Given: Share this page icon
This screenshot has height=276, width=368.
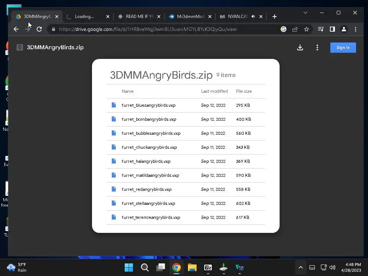Looking at the screenshot, I should (295, 29).
